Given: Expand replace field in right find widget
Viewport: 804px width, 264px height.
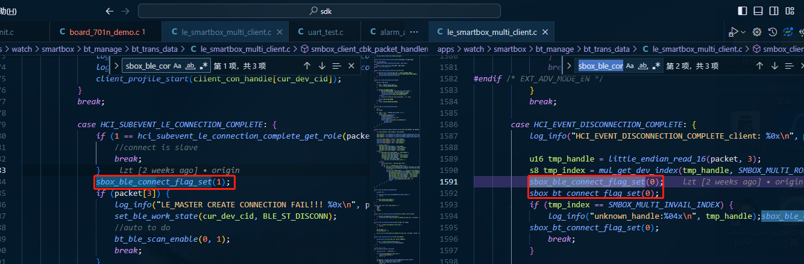Looking at the screenshot, I should click(x=570, y=66).
